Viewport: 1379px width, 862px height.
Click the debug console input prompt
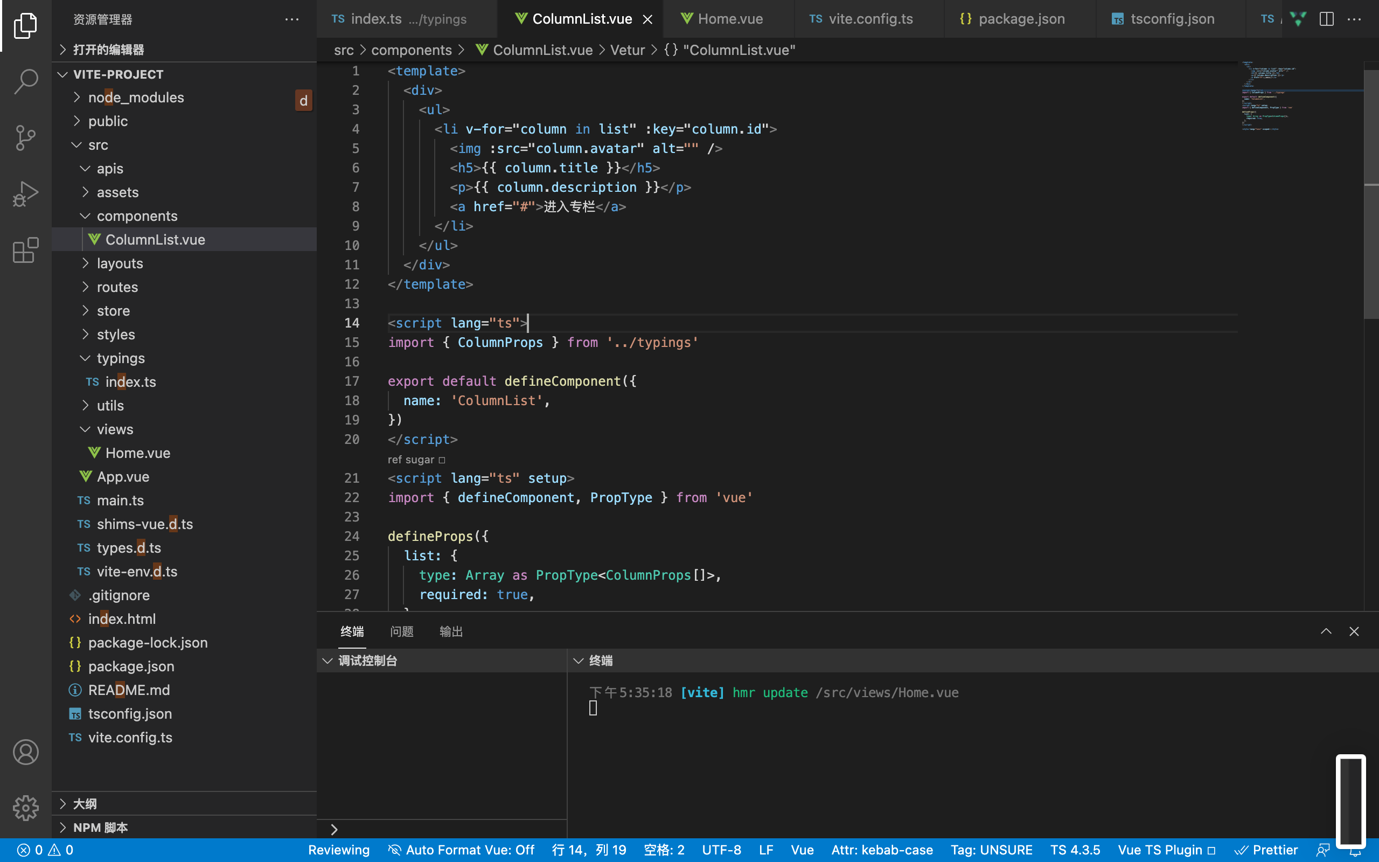(442, 829)
